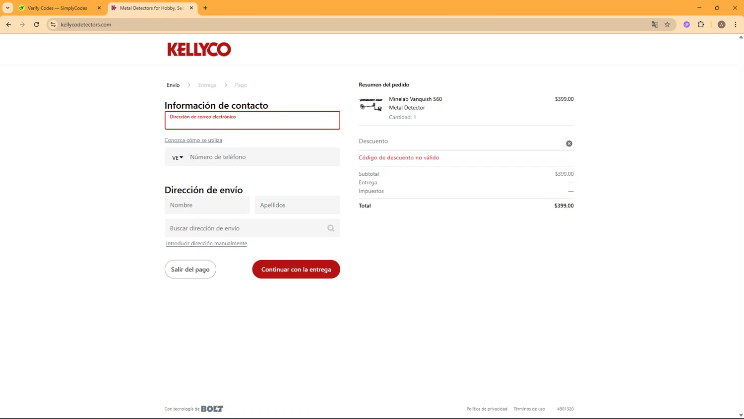Close the Metal Detectors tab
The image size is (744, 419).
click(191, 8)
